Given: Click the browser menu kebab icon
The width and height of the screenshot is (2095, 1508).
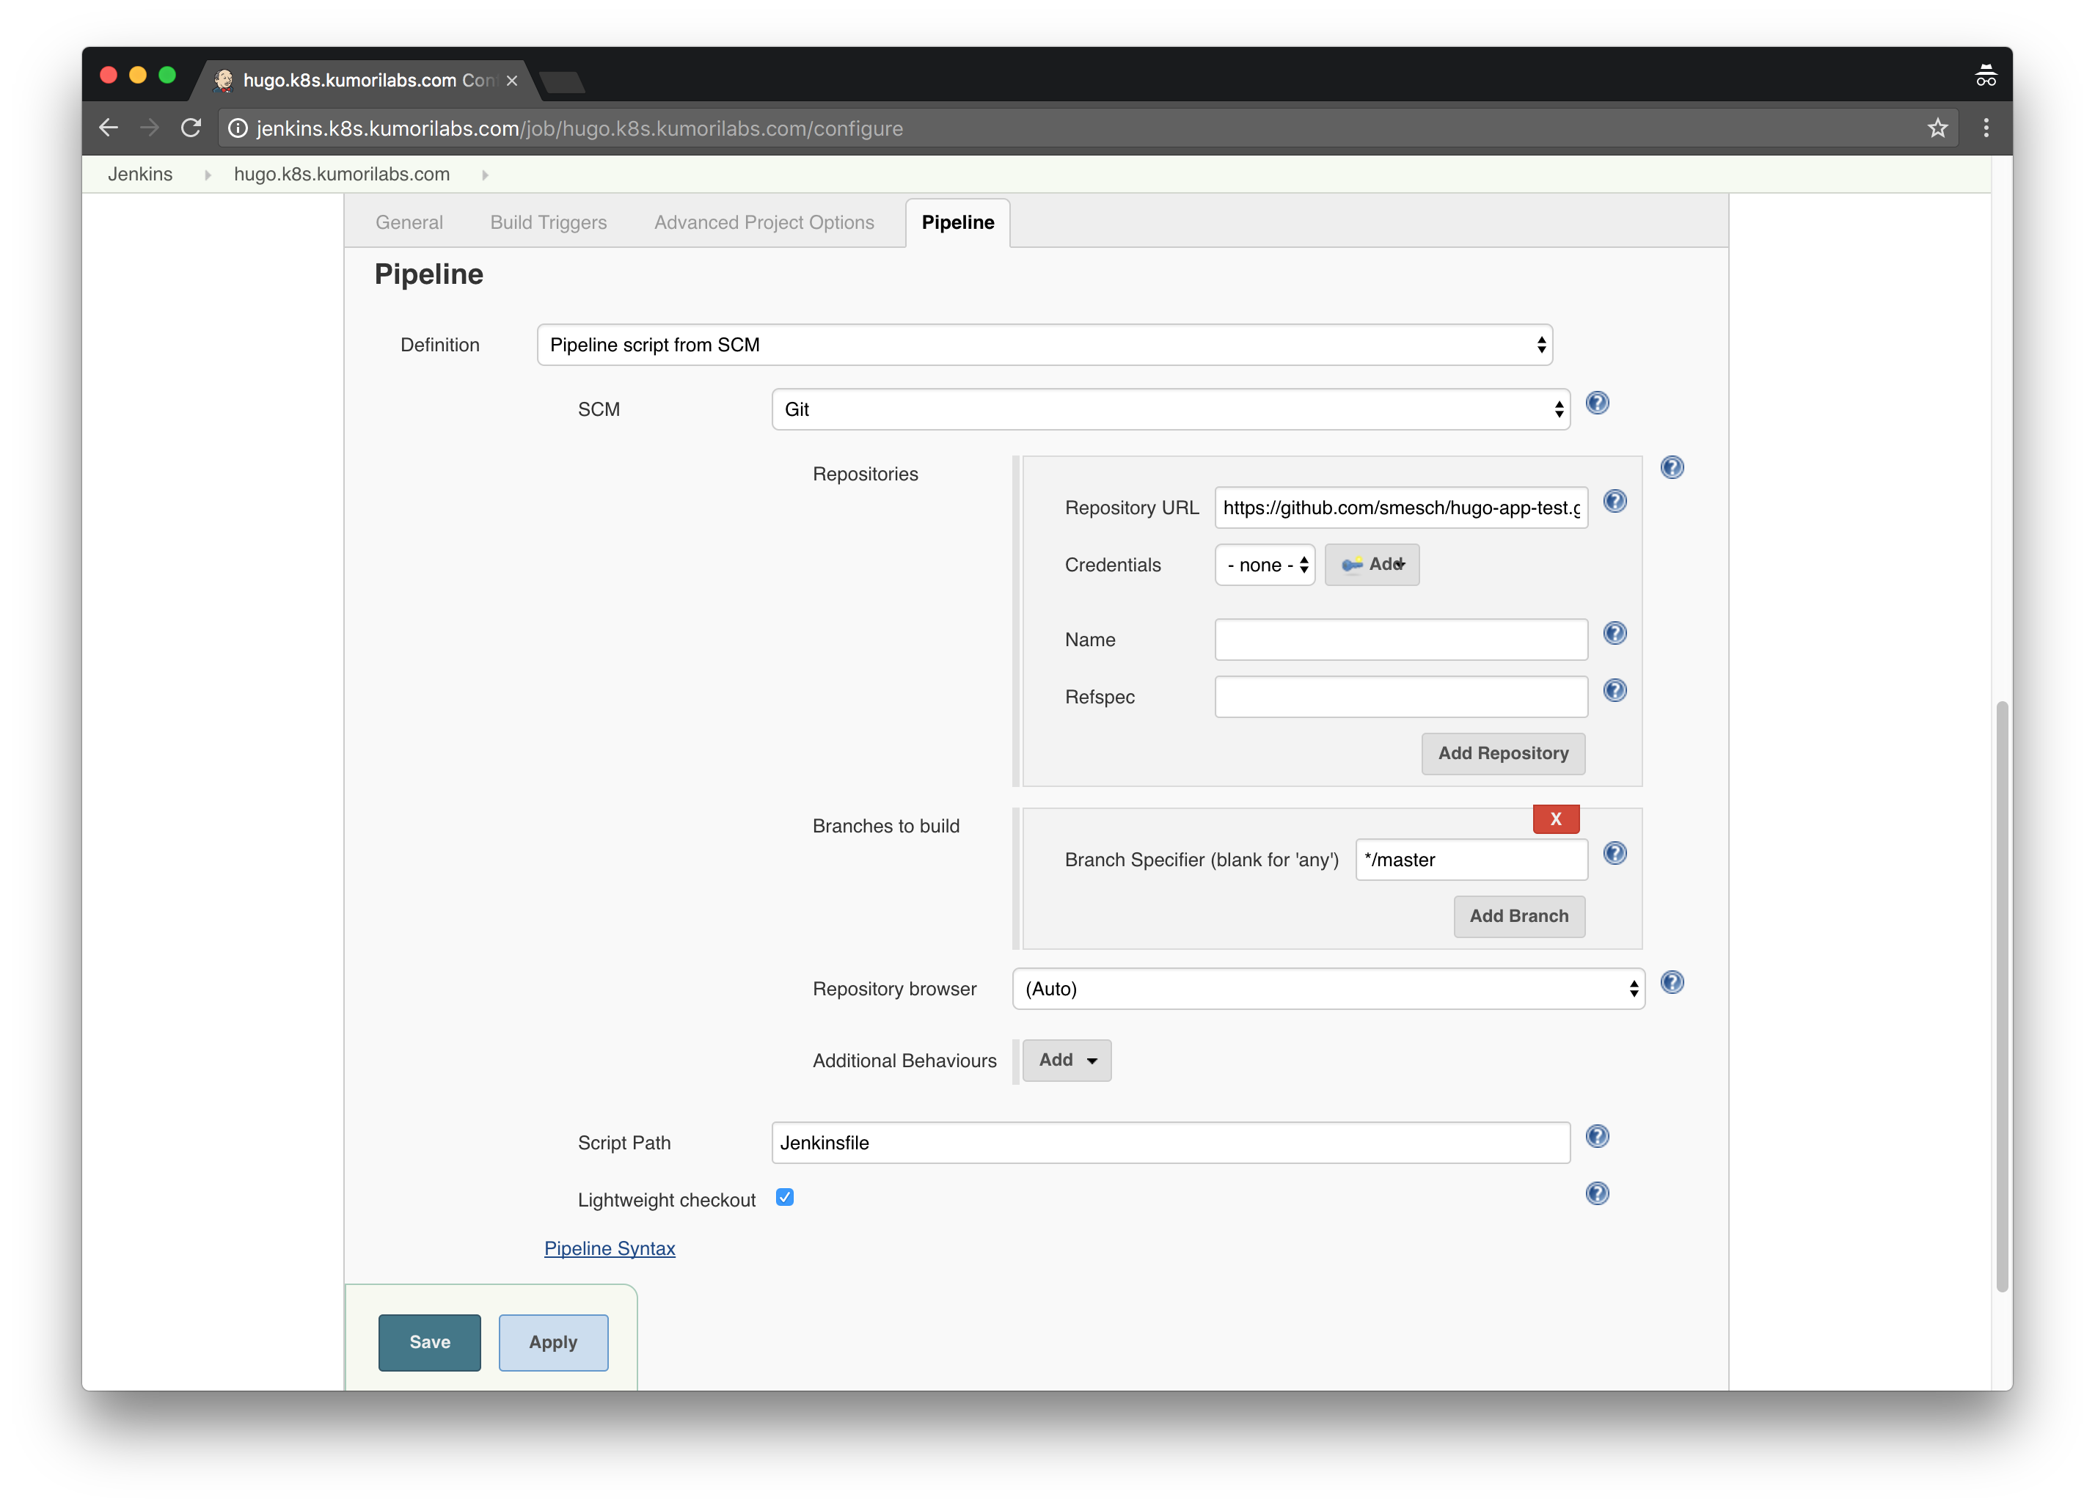Looking at the screenshot, I should click(x=1986, y=128).
